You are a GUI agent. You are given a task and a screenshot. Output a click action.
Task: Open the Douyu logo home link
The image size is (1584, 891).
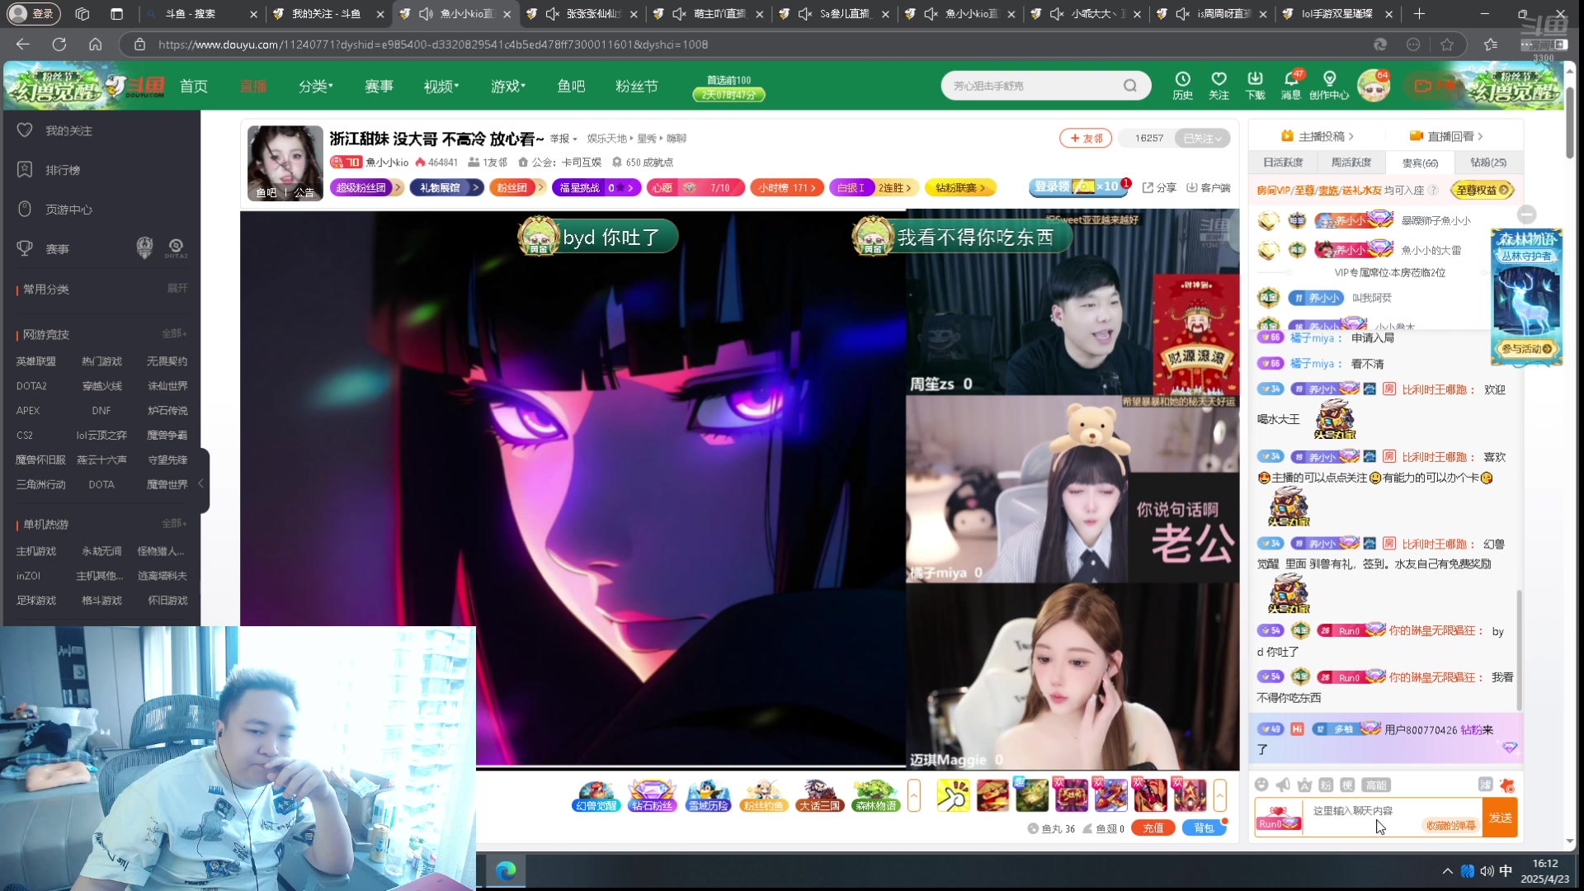click(x=134, y=86)
